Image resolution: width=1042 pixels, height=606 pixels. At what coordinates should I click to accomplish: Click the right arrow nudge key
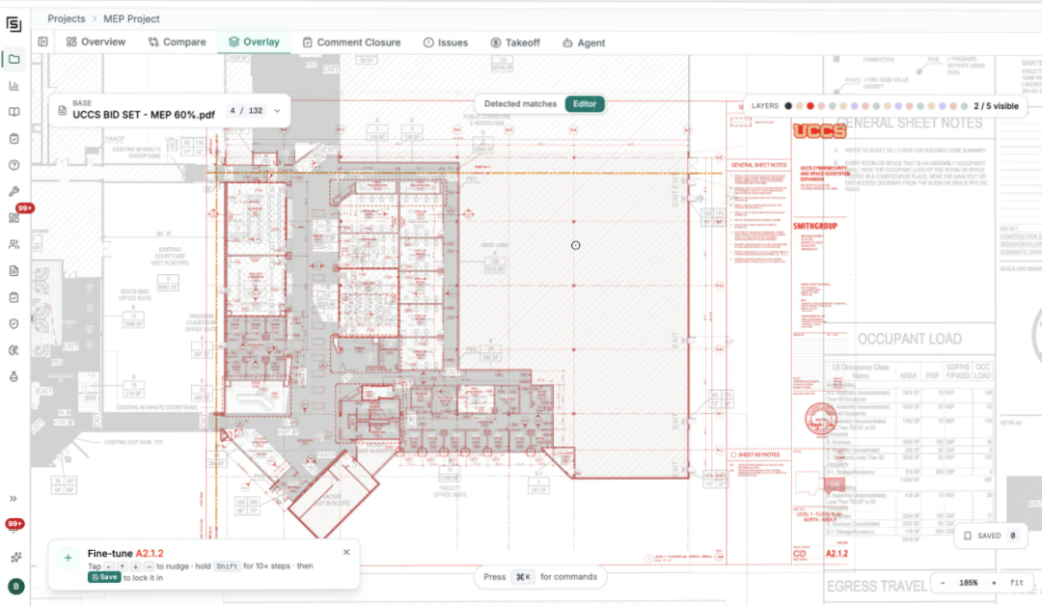point(149,566)
